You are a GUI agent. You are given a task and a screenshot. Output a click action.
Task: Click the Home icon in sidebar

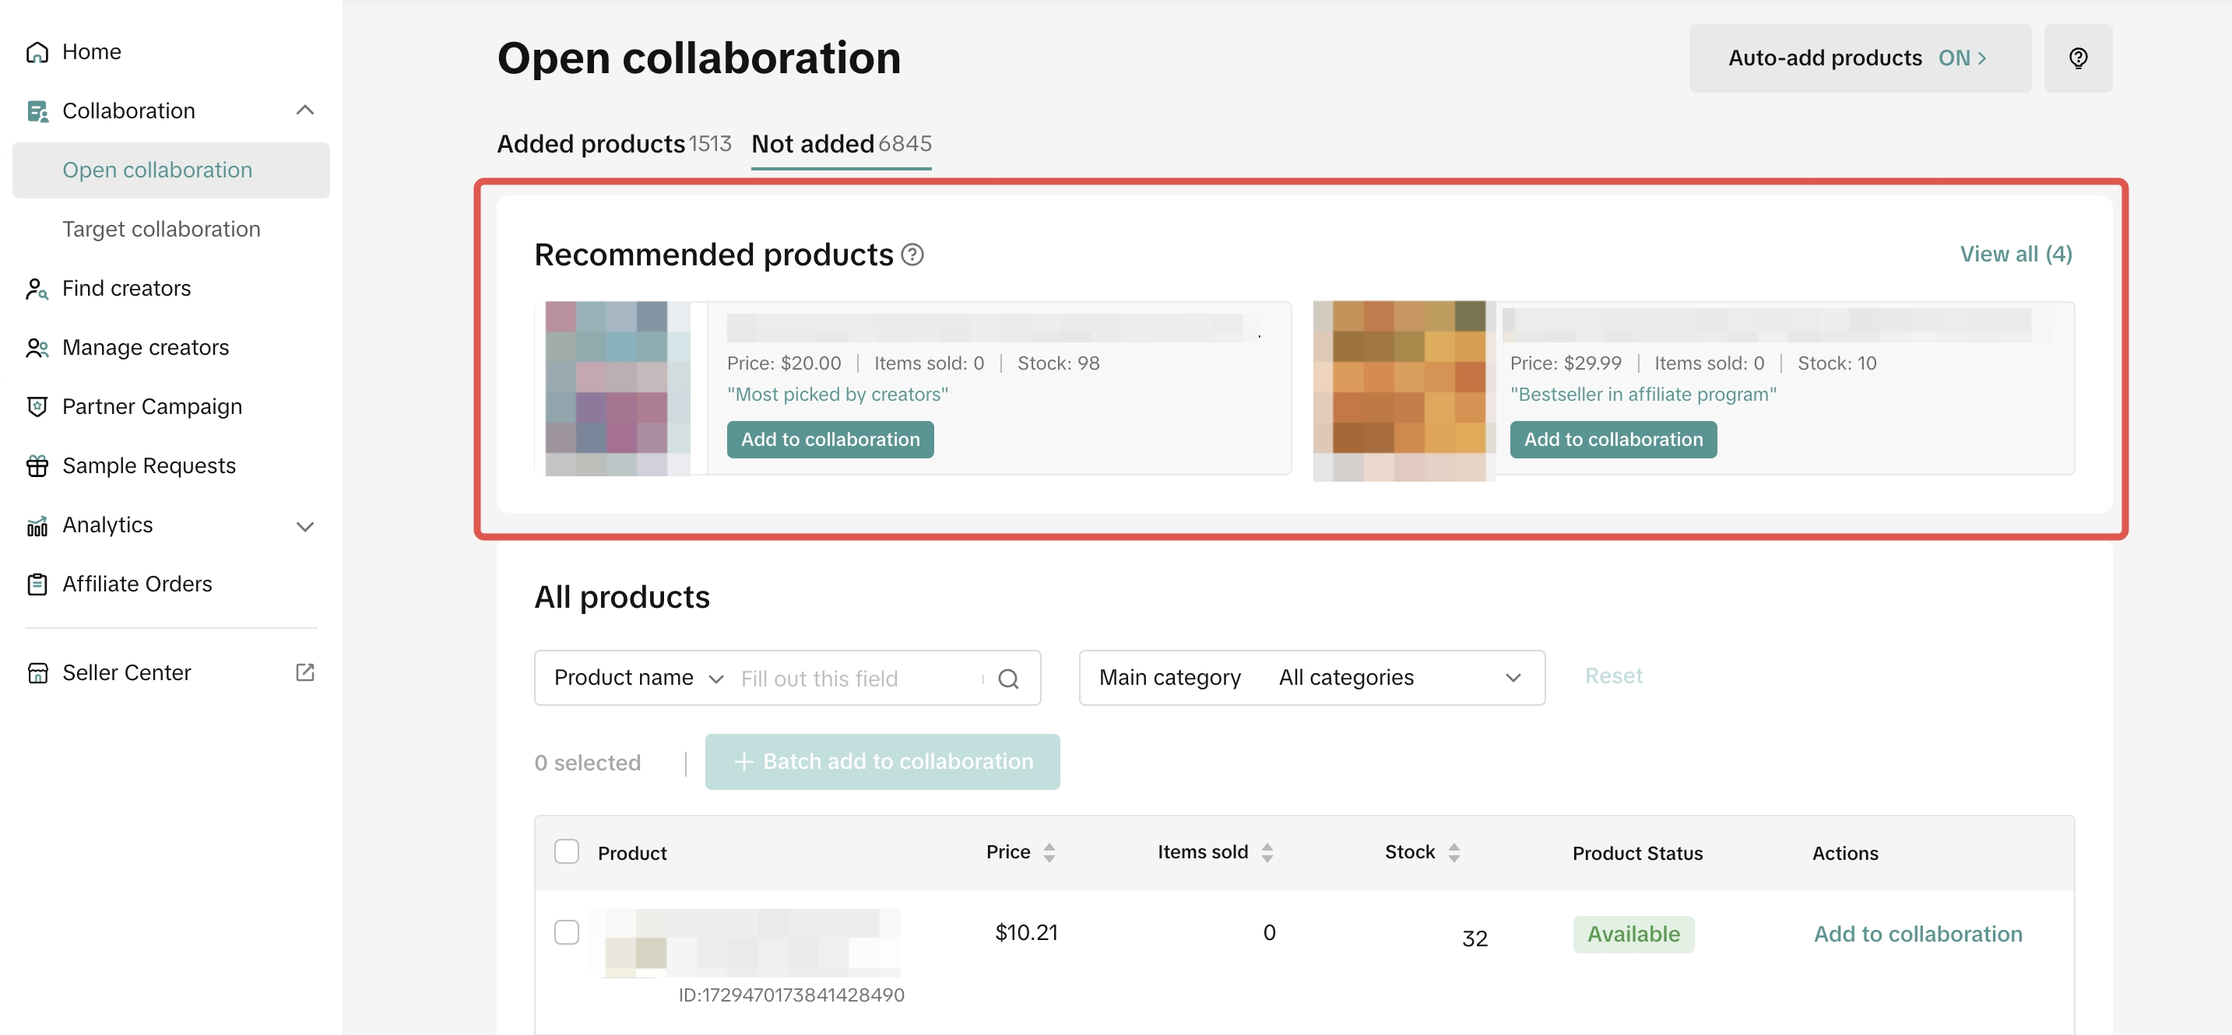[37, 52]
